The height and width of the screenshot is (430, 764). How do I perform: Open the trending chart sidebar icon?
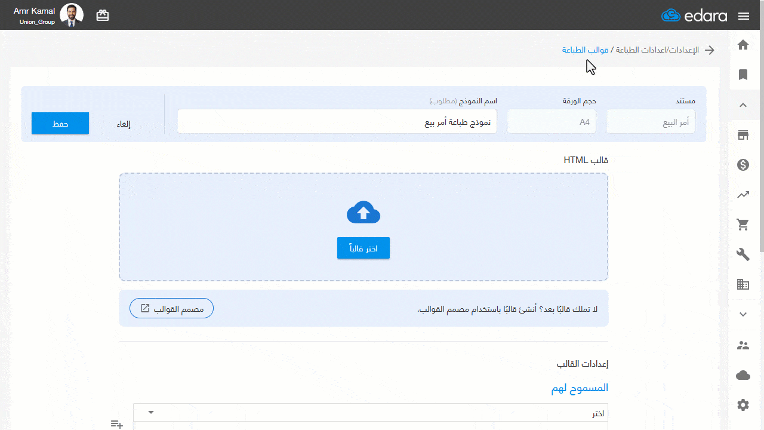click(x=743, y=195)
